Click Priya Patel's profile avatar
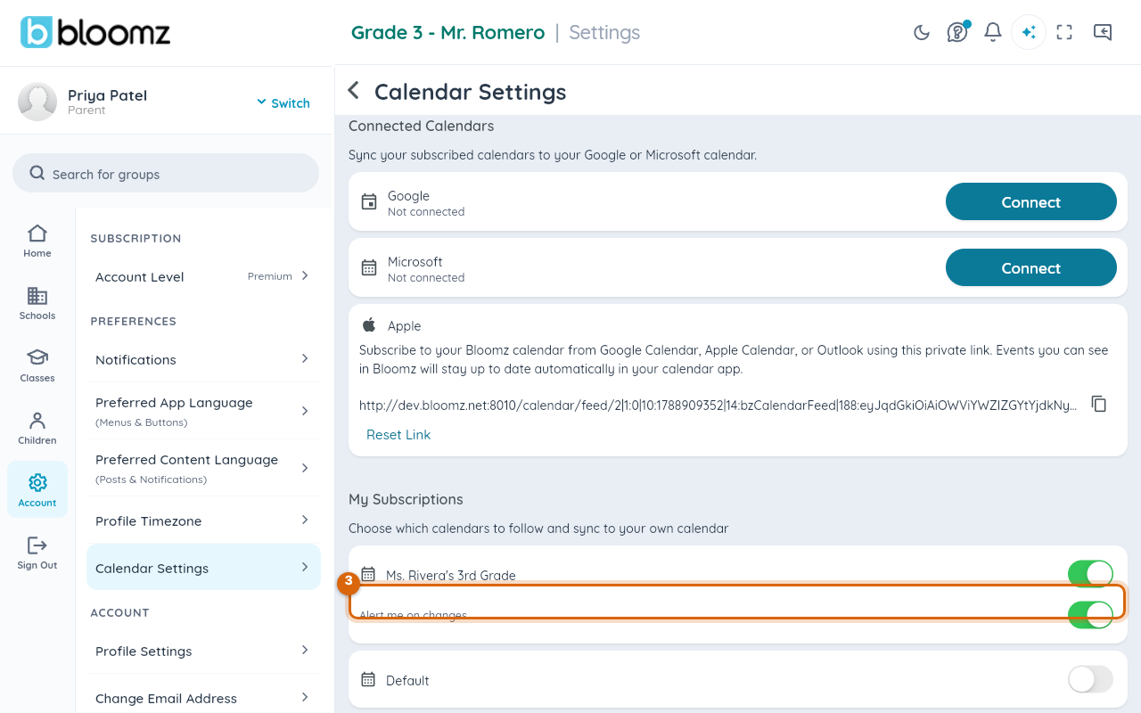1141x713 pixels. 37,102
